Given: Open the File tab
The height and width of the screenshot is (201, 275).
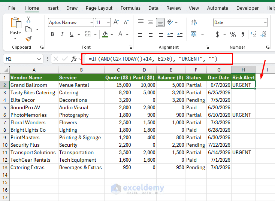Looking at the screenshot, I should click(12, 8).
